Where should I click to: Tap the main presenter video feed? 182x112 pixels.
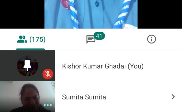91,14
